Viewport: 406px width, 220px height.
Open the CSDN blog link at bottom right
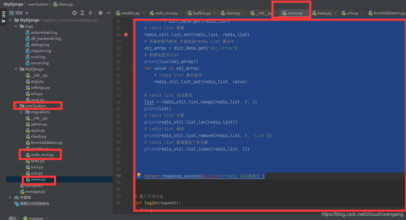pos(362,214)
